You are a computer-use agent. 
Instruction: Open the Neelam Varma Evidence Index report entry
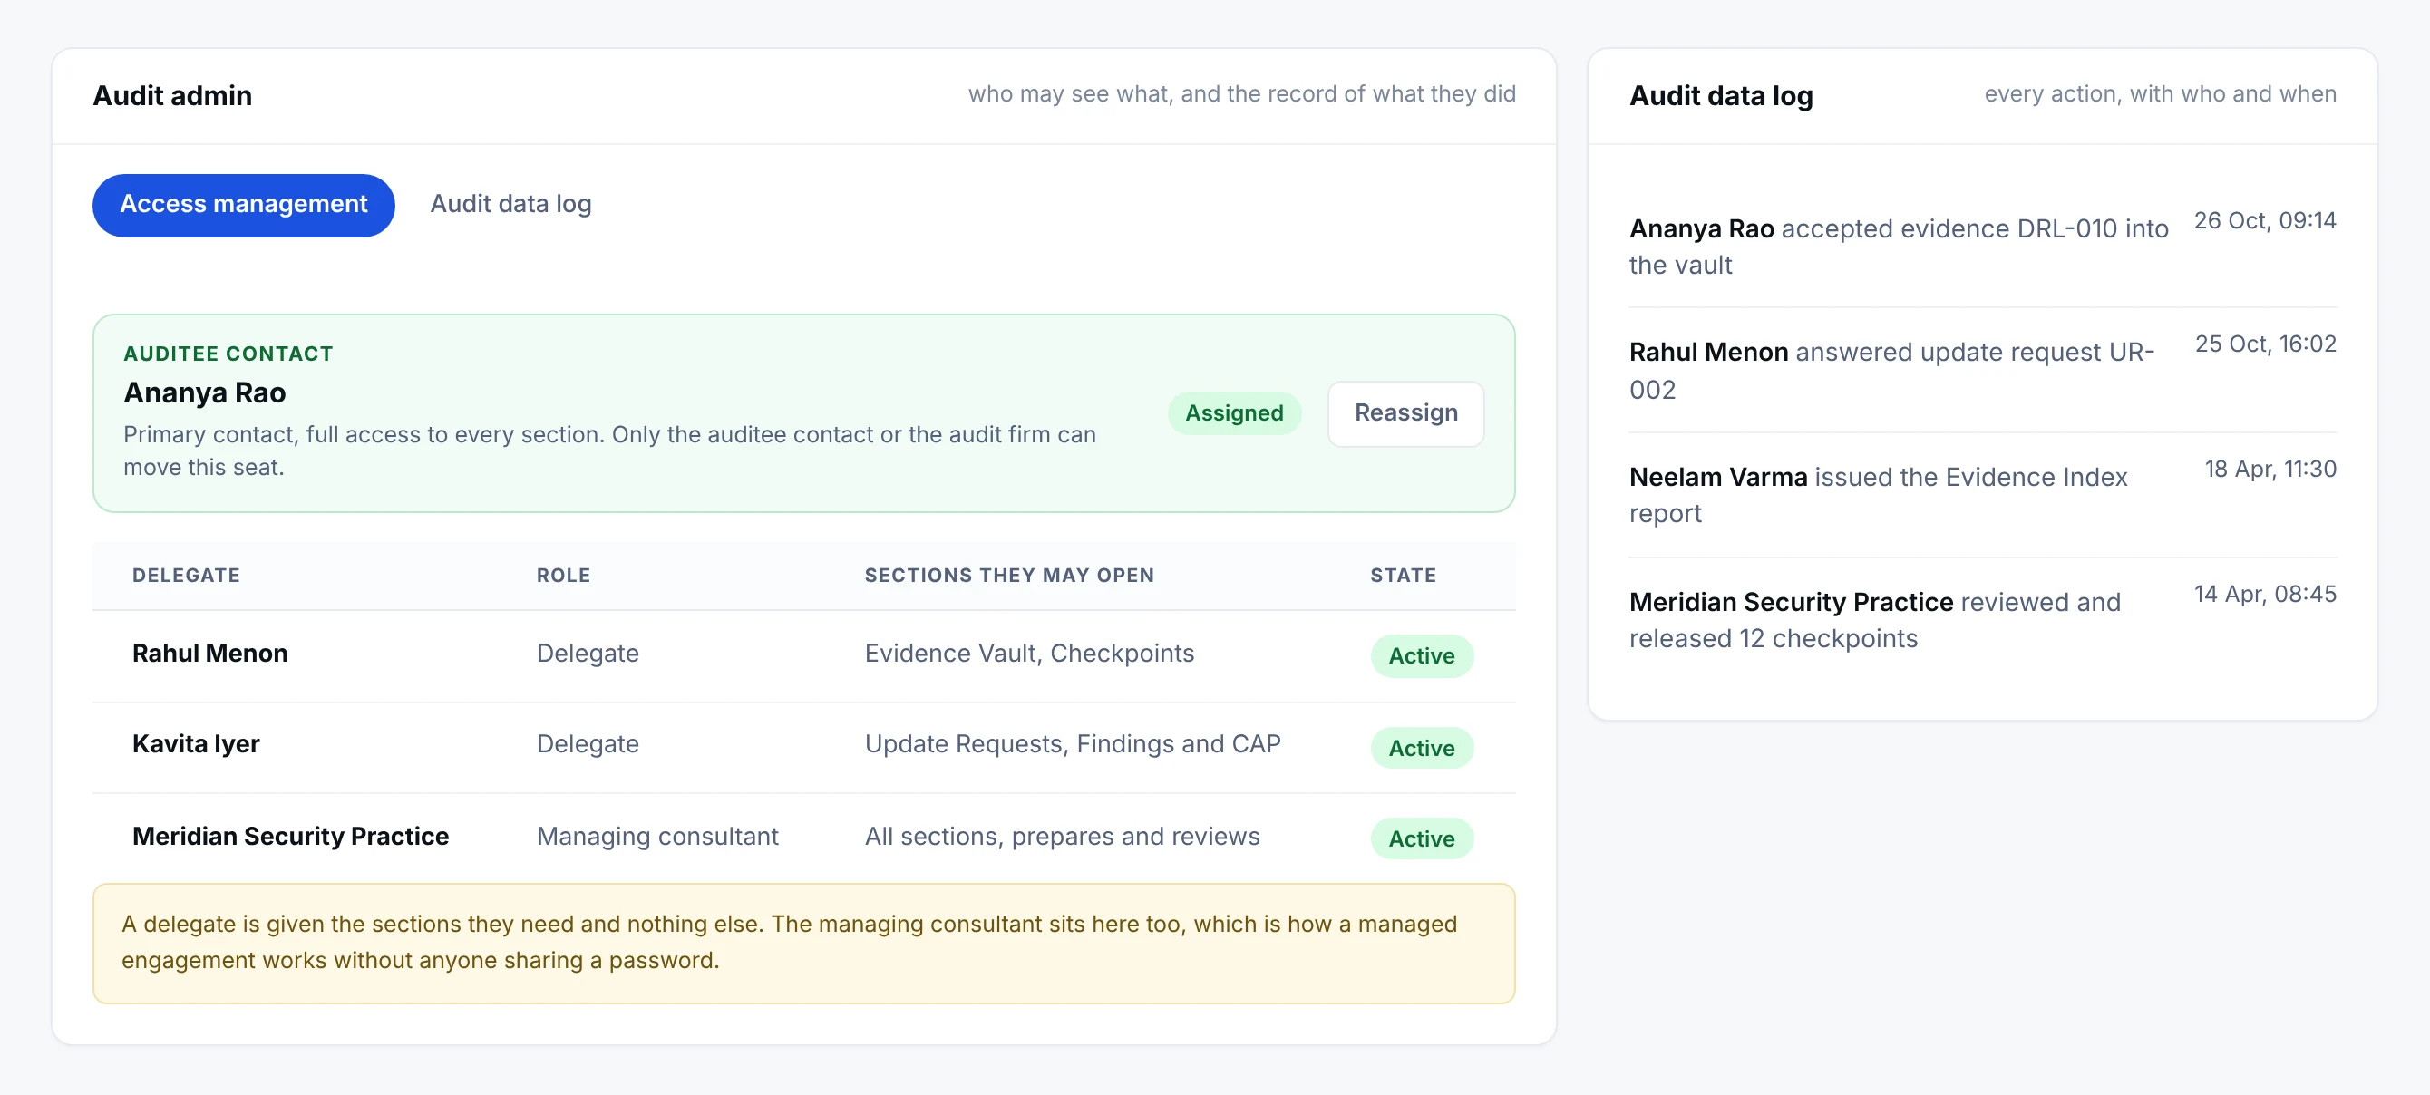[x=1981, y=495]
